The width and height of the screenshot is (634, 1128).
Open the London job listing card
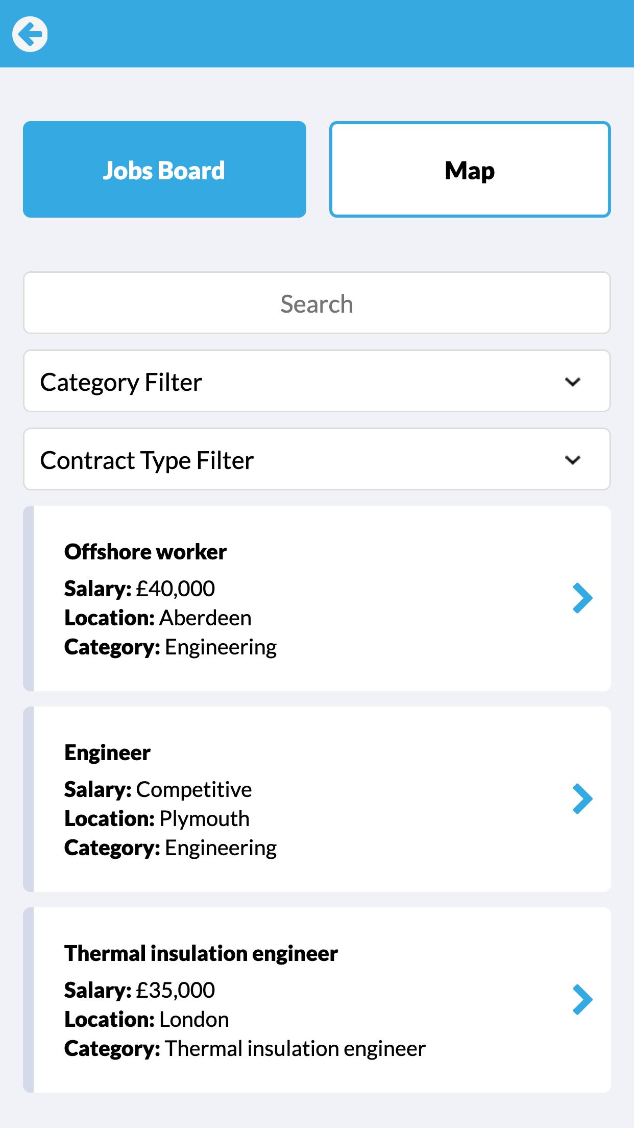[317, 1000]
